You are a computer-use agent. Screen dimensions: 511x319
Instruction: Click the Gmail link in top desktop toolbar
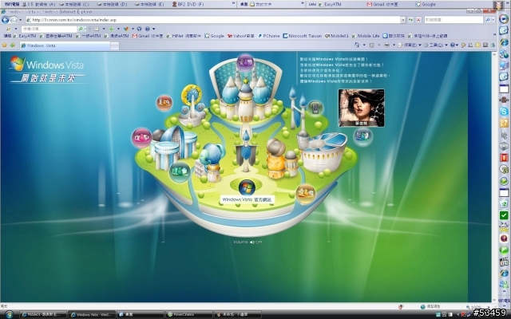tap(382, 4)
